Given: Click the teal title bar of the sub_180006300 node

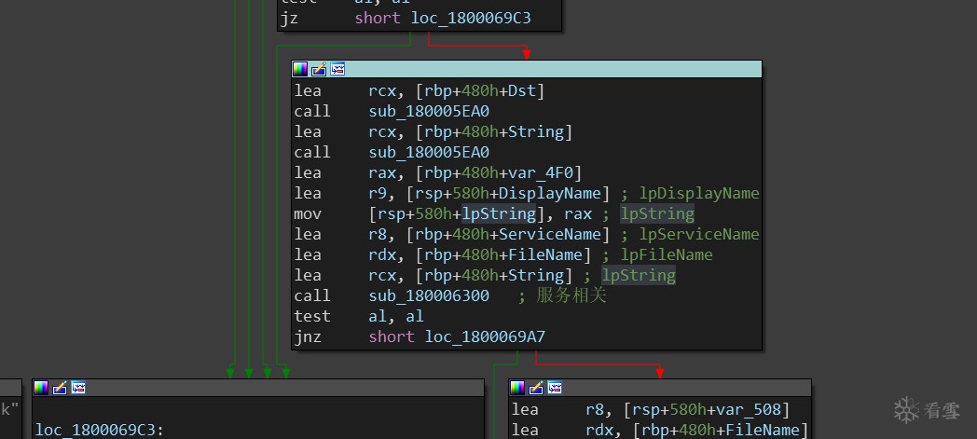Looking at the screenshot, I should [527, 69].
